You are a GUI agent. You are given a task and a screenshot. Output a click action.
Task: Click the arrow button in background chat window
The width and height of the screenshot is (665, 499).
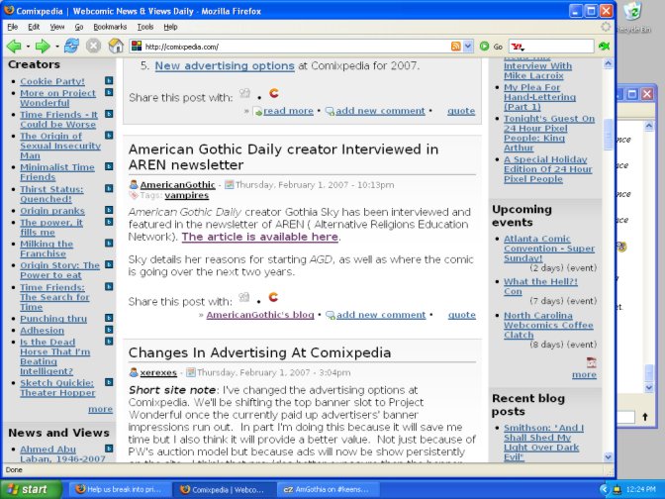[x=645, y=417]
